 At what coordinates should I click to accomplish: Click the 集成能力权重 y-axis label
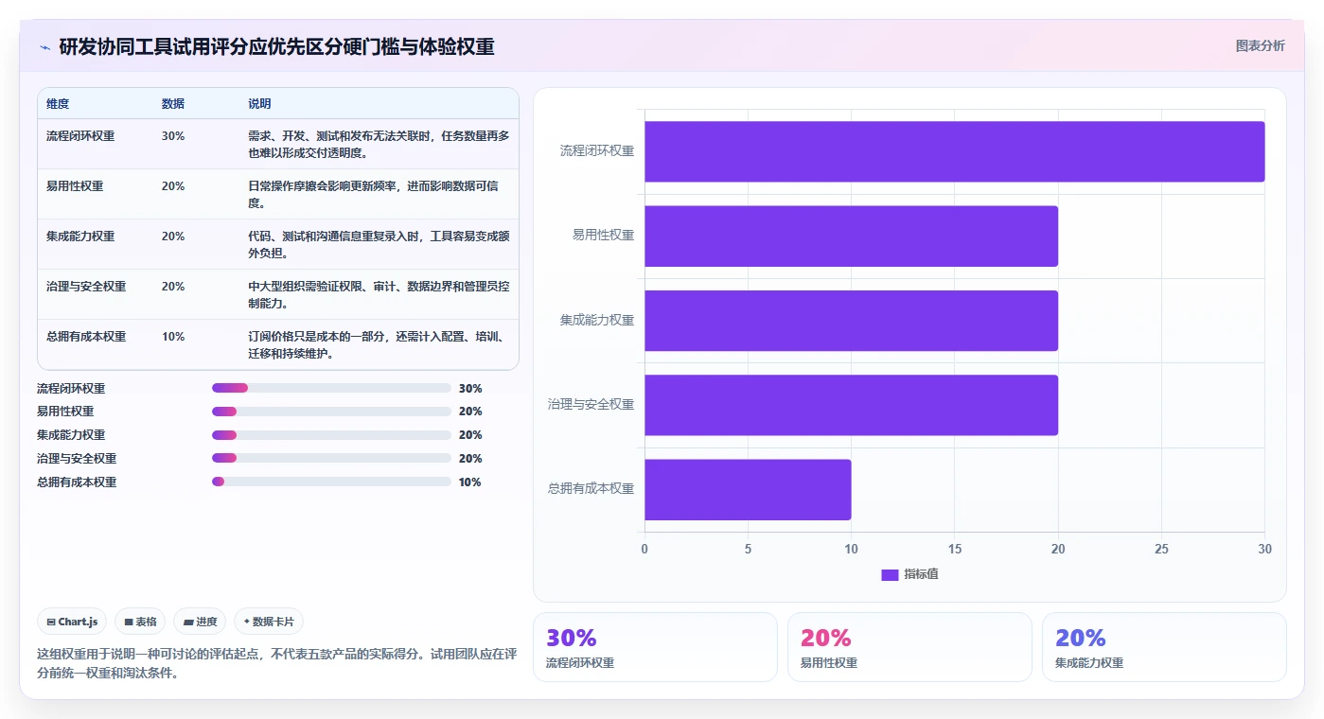tap(597, 320)
